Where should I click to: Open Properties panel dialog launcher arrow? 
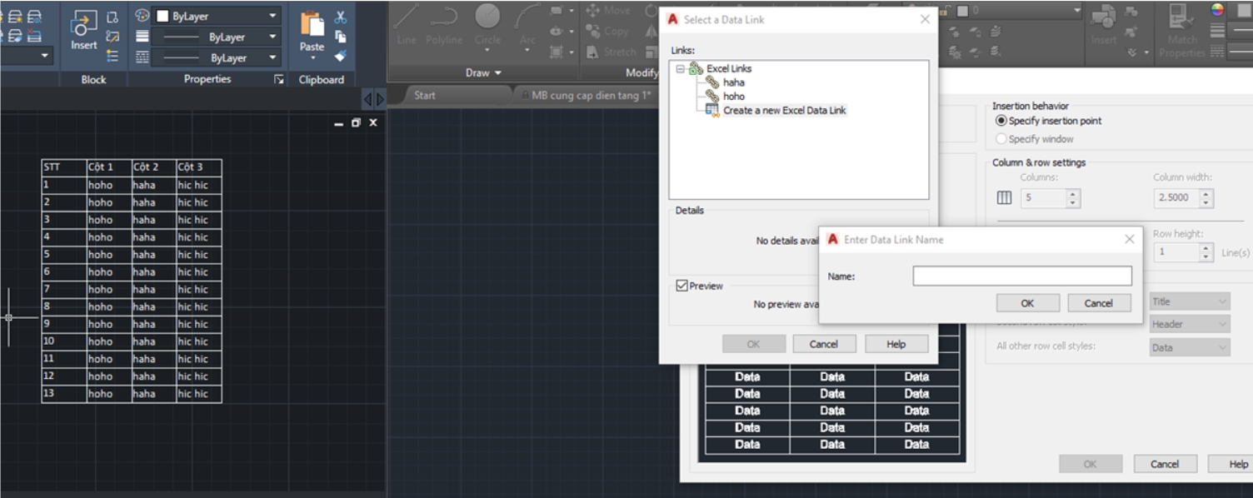pyautogui.click(x=279, y=80)
